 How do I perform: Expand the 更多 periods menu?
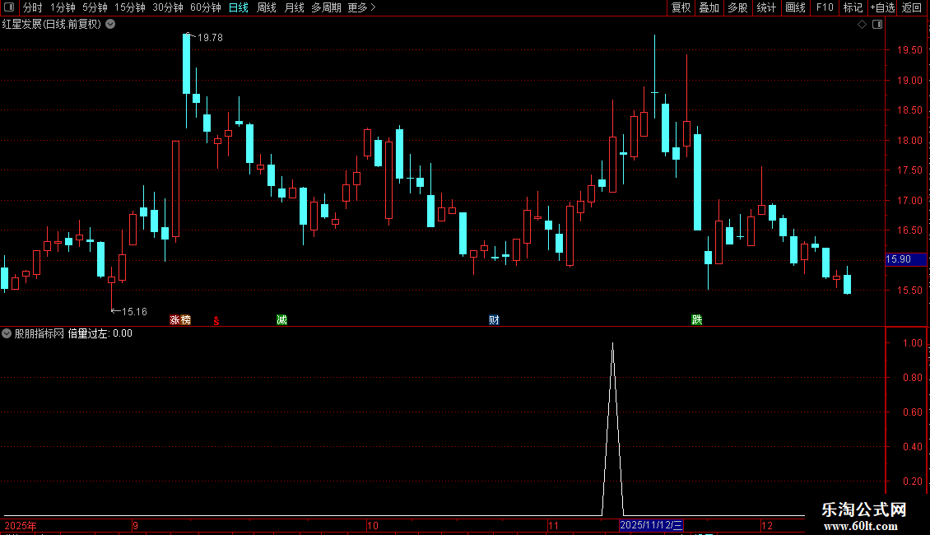pyautogui.click(x=361, y=7)
